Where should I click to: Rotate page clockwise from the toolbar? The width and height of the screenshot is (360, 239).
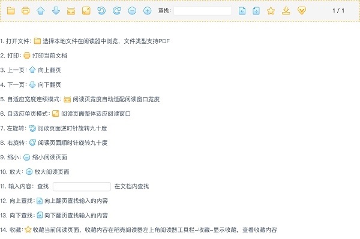coord(116,11)
